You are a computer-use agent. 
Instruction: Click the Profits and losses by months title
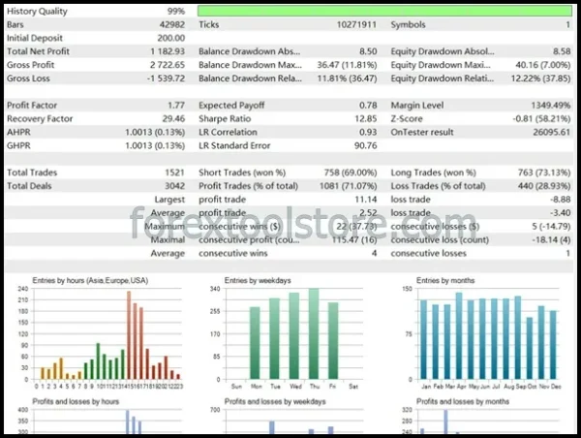pos(463,401)
